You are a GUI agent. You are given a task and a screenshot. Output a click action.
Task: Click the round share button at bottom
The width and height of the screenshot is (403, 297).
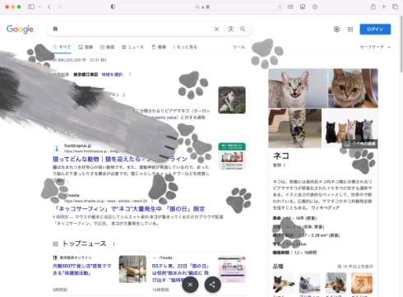click(212, 285)
